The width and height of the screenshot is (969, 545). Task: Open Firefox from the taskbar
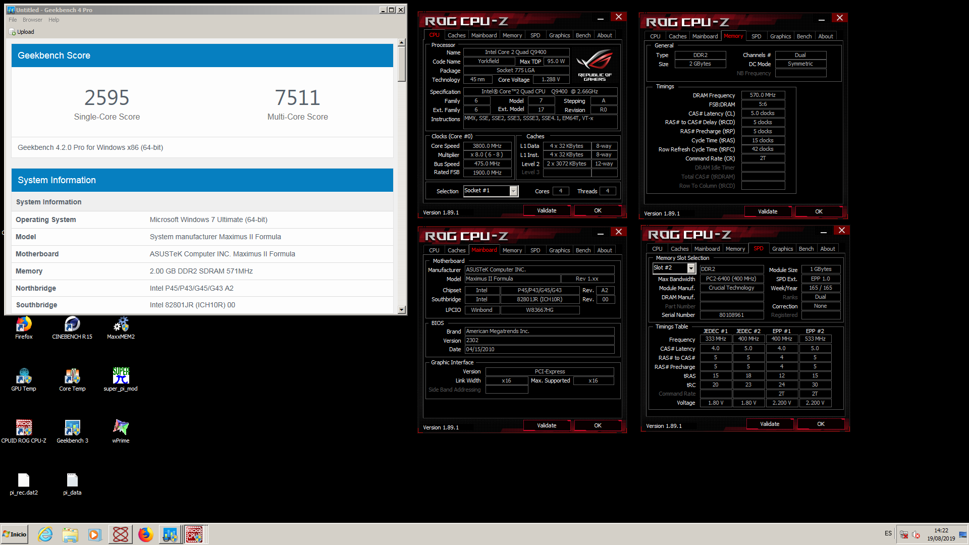click(146, 534)
